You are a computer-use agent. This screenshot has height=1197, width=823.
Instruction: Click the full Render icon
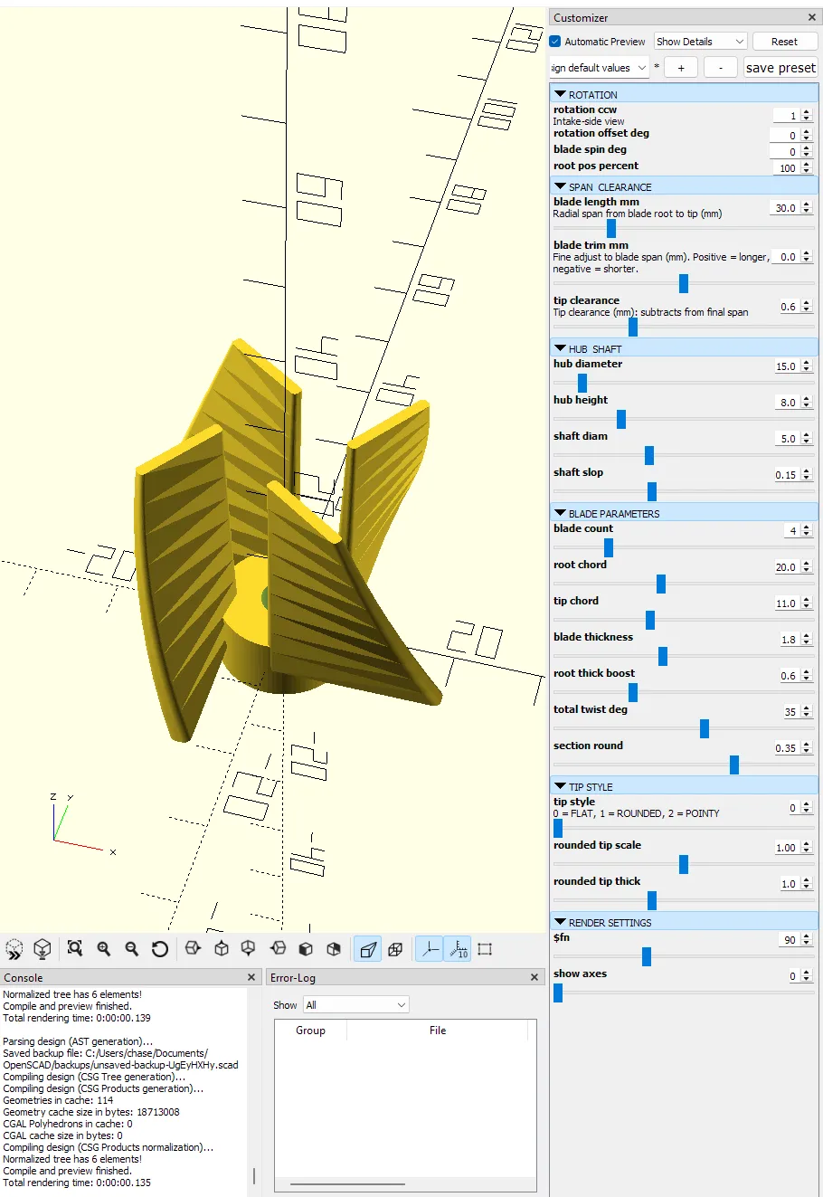[42, 948]
